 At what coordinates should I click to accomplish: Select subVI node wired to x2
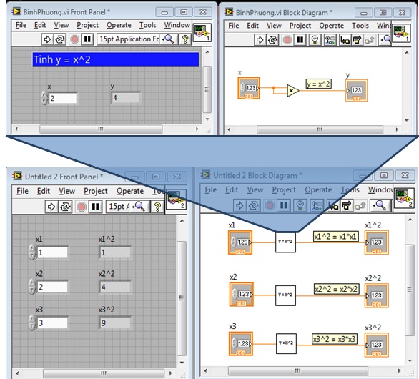tap(286, 295)
